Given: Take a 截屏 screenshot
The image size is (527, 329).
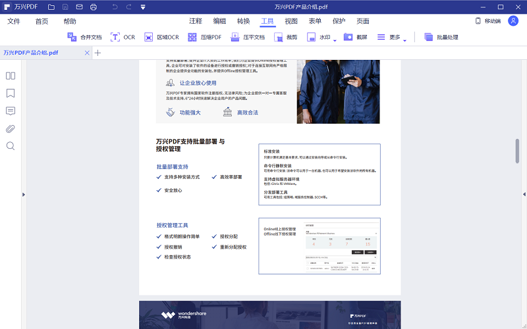Looking at the screenshot, I should (x=356, y=37).
